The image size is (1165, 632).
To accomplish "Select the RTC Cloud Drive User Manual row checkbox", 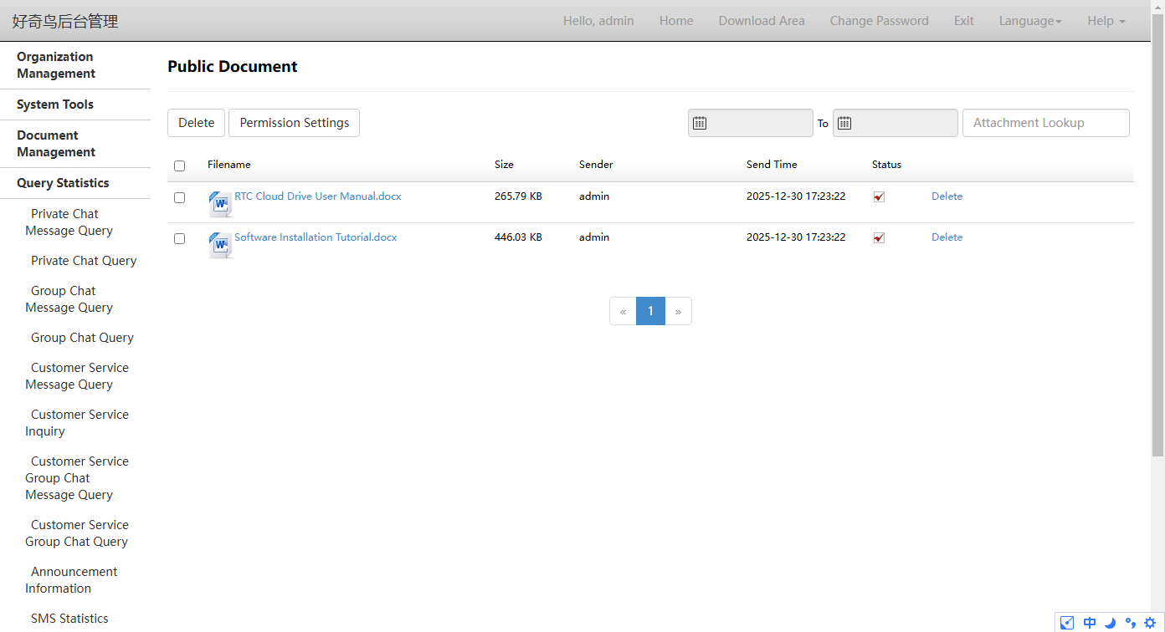I will [179, 197].
